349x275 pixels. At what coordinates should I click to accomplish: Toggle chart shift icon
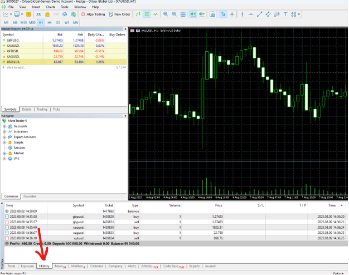[202, 14]
